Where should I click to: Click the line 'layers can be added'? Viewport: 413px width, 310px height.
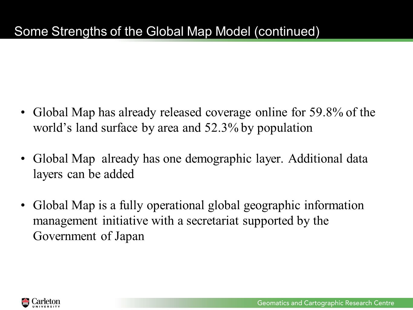(x=84, y=174)
